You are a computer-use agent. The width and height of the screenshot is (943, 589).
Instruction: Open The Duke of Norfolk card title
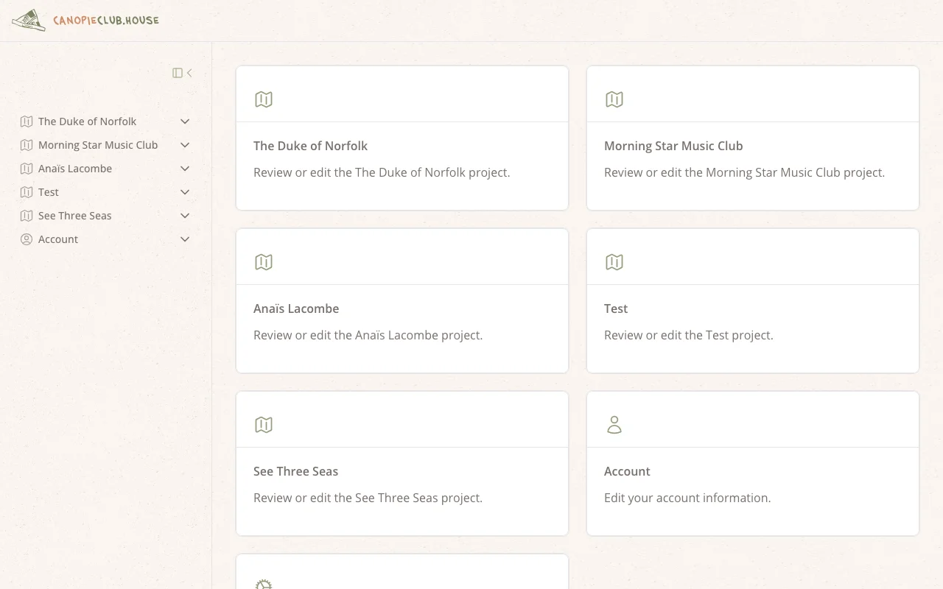[x=310, y=146]
